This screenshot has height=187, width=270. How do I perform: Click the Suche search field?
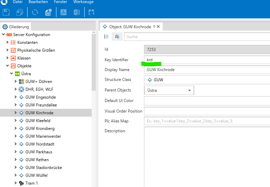(x=197, y=36)
